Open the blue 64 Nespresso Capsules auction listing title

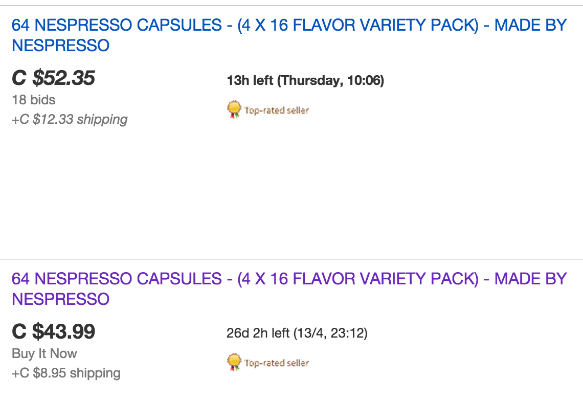[x=289, y=35]
